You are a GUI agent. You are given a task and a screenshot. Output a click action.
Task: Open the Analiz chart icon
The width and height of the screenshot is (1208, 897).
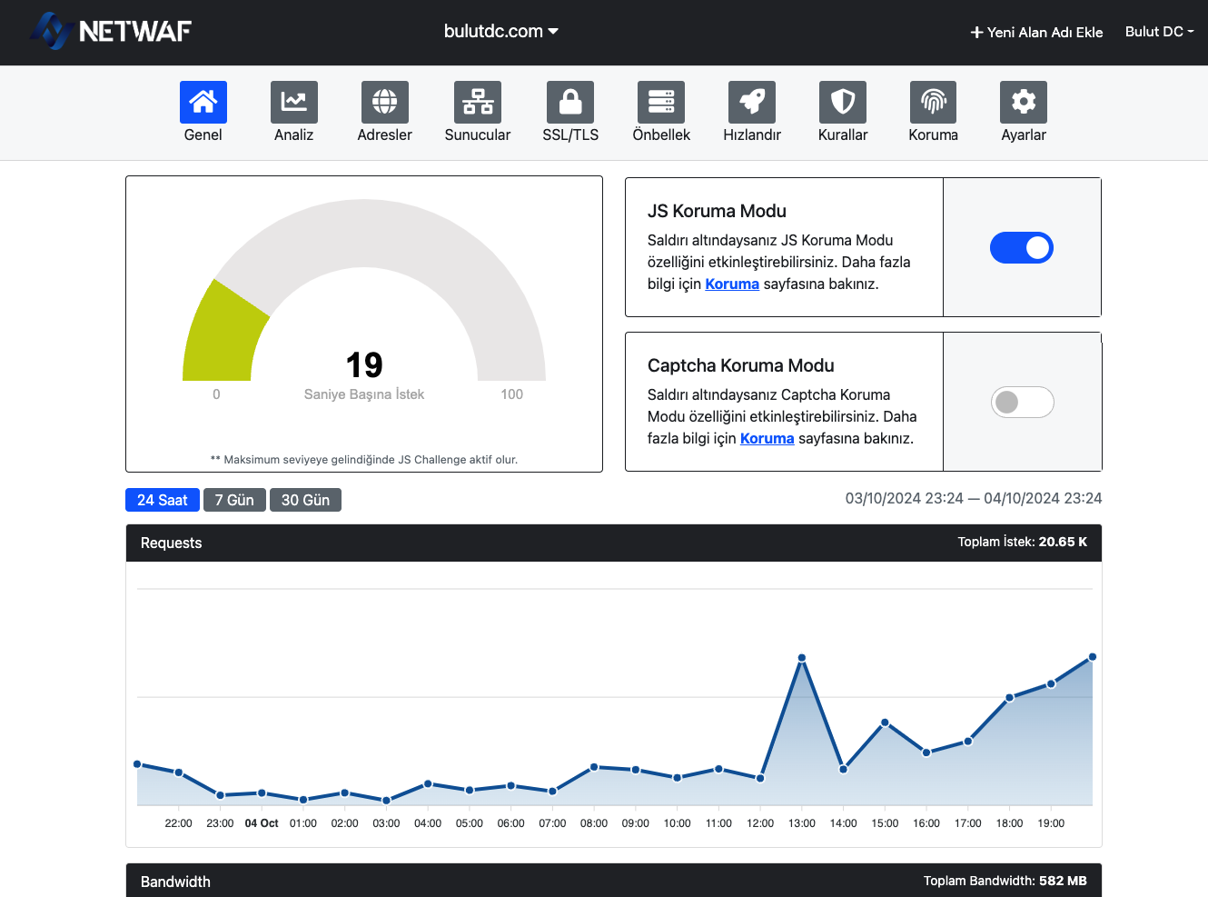[293, 102]
